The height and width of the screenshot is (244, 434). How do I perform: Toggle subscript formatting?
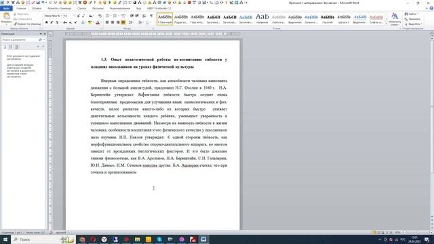click(71, 22)
